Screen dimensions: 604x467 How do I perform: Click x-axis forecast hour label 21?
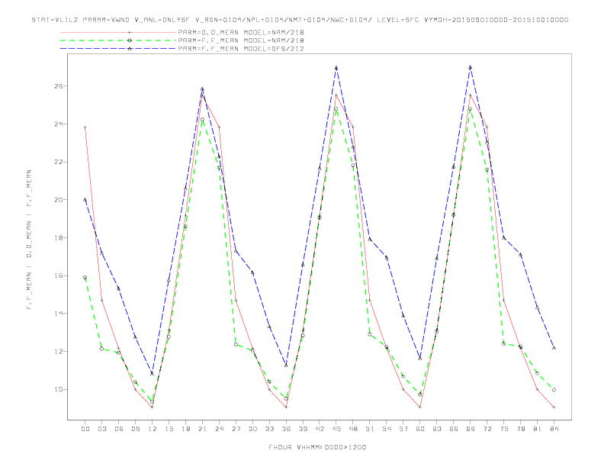click(x=202, y=429)
